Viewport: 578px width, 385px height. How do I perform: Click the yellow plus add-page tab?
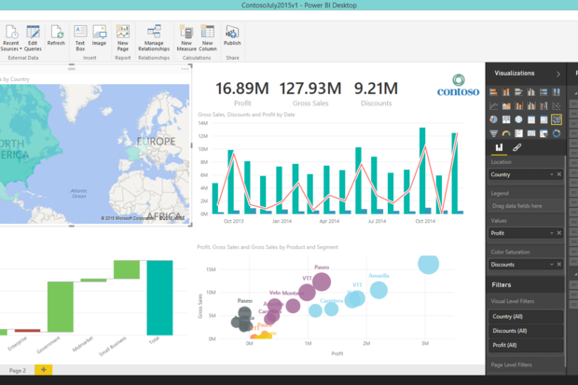click(44, 370)
